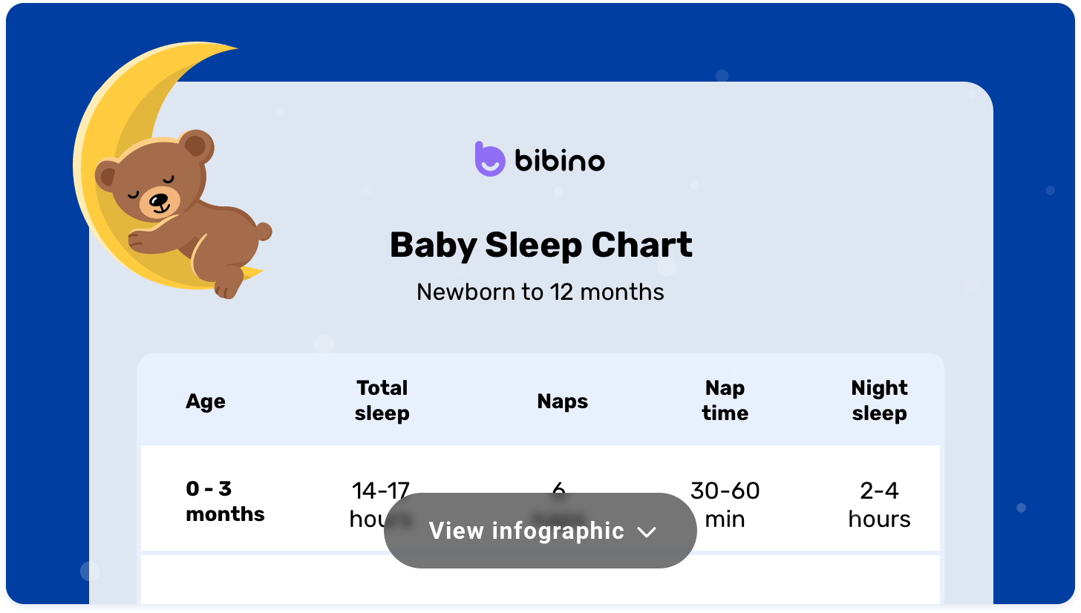The image size is (1081, 613).
Task: Click the Nap time column header
Action: click(x=725, y=401)
